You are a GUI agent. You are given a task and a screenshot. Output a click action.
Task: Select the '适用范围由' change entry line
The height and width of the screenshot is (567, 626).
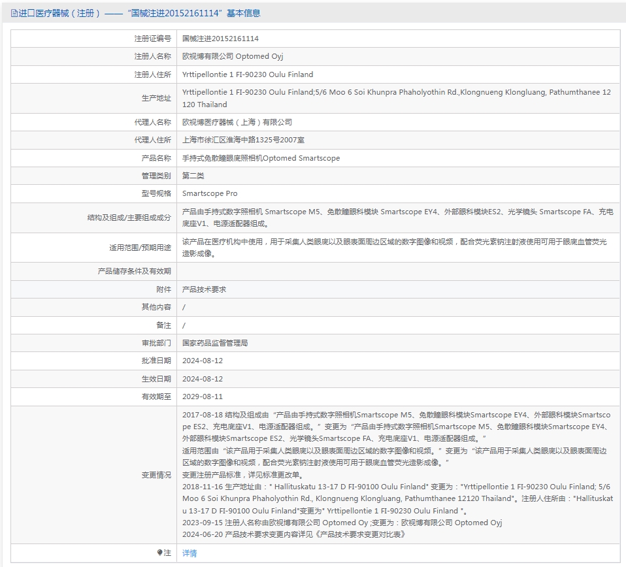coord(395,457)
